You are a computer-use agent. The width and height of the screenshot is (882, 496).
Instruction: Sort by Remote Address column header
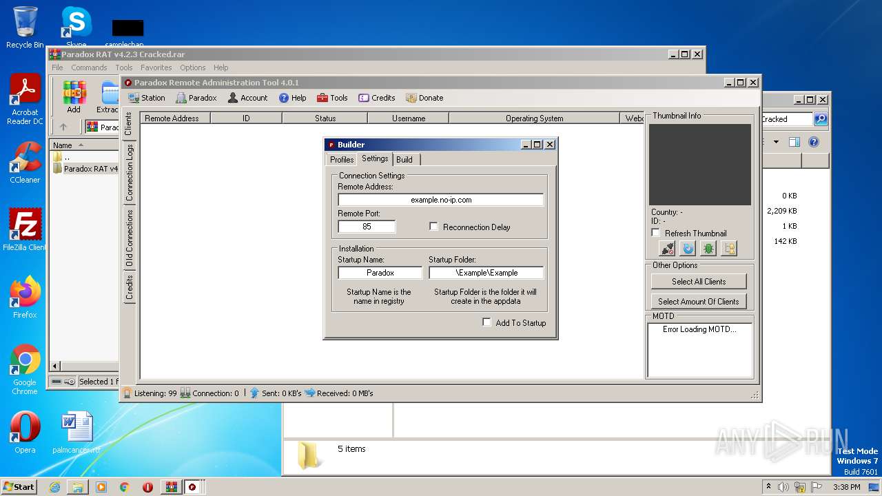click(175, 118)
